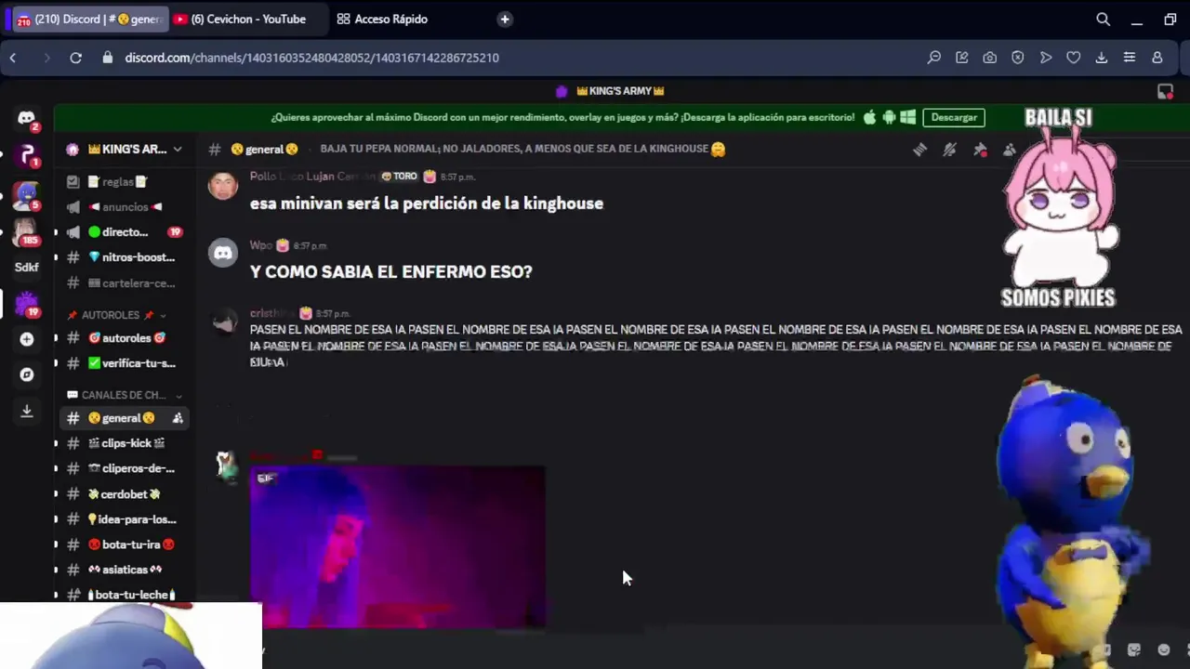This screenshot has height=669, width=1190.
Task: Collapse the AUTOROLES category
Action: 117,315
